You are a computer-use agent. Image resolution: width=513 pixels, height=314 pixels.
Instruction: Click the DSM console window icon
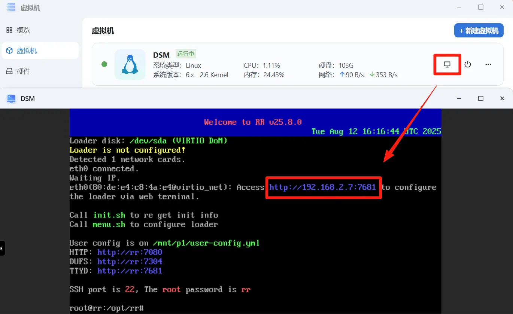11,98
